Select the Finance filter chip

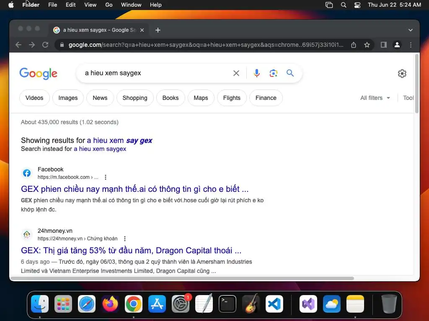click(266, 98)
